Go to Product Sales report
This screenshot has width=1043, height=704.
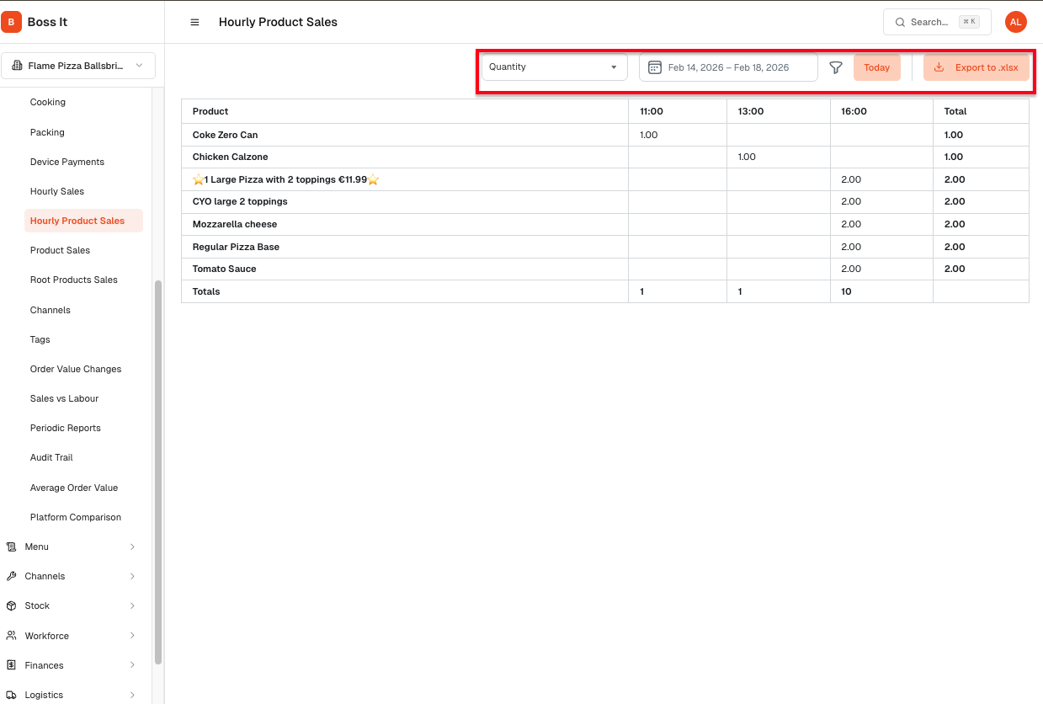60,250
